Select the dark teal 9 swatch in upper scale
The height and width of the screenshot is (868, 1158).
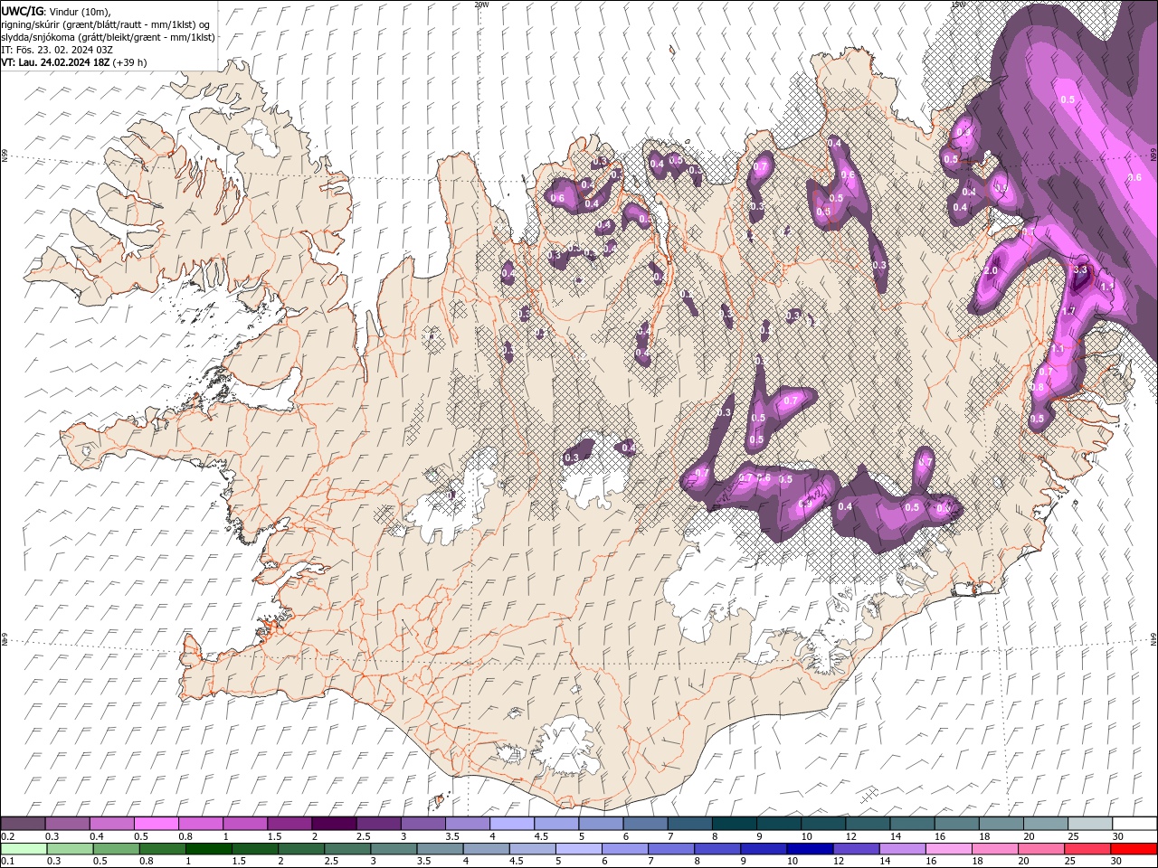pyautogui.click(x=777, y=824)
